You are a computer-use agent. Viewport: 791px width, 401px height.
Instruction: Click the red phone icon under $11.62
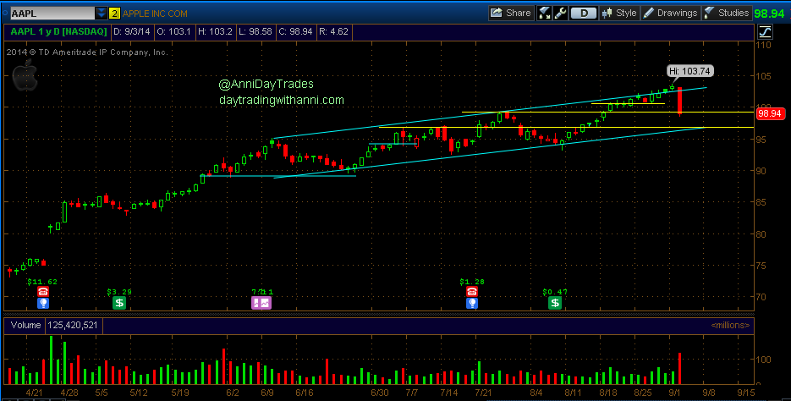click(43, 292)
